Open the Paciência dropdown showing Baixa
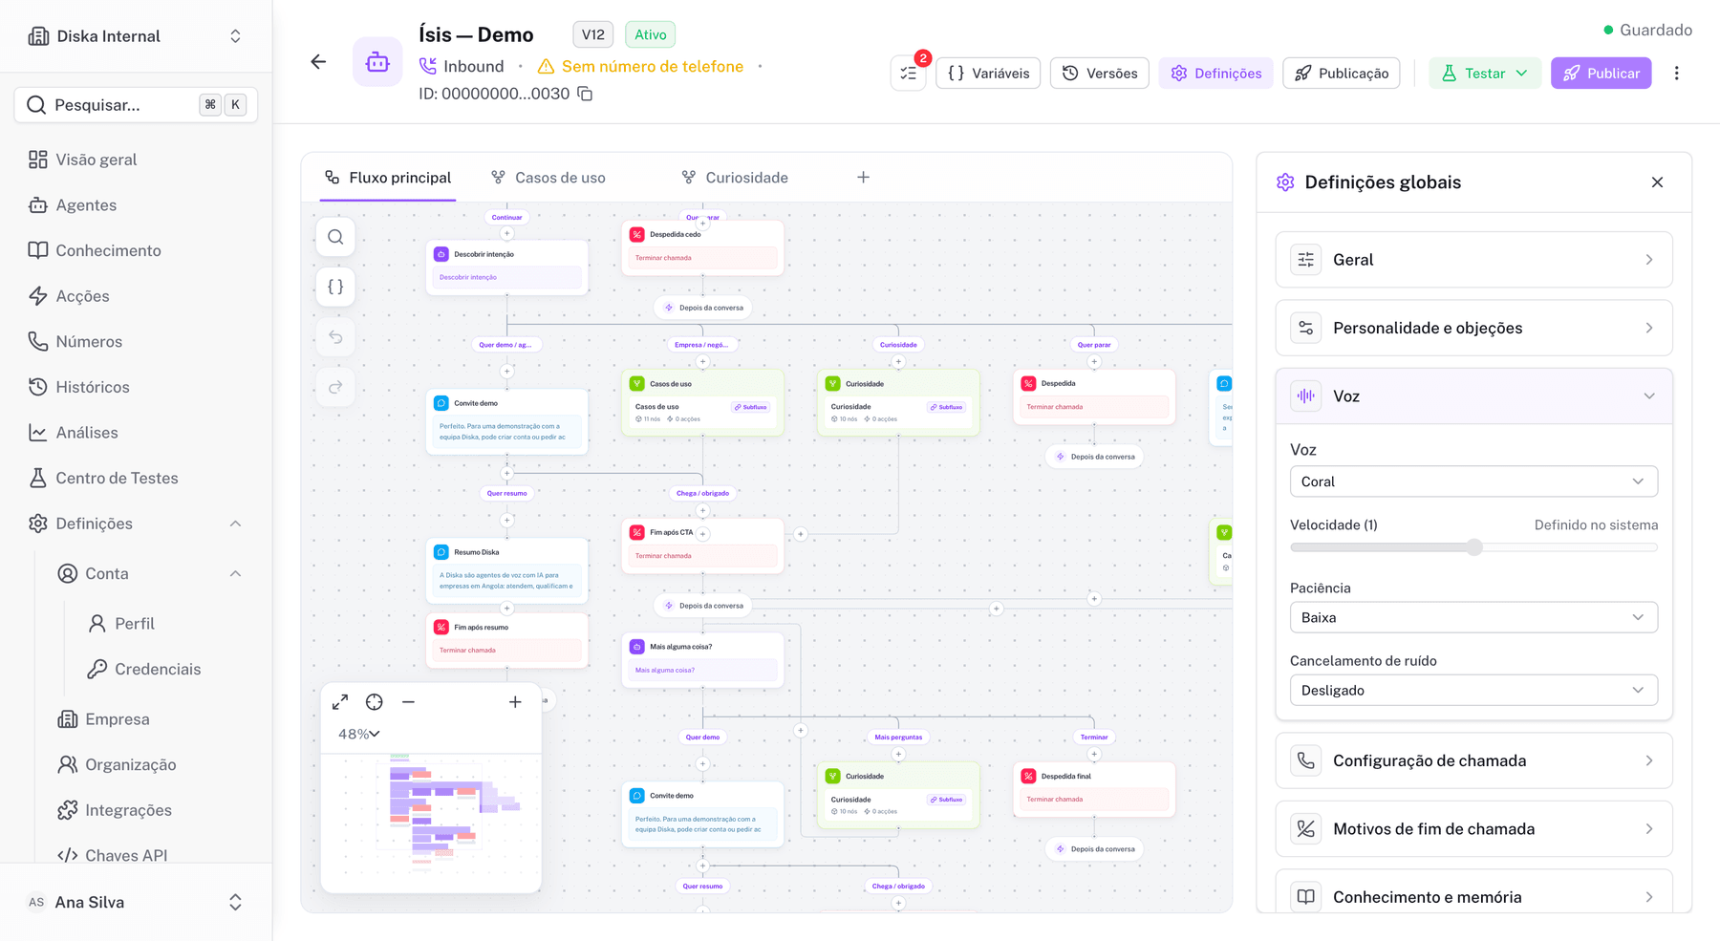Image resolution: width=1720 pixels, height=941 pixels. [x=1473, y=617]
